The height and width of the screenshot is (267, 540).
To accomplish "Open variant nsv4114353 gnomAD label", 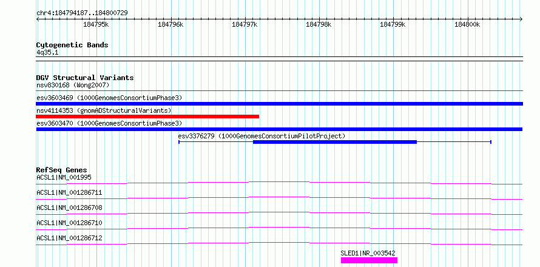I will 104,110.
